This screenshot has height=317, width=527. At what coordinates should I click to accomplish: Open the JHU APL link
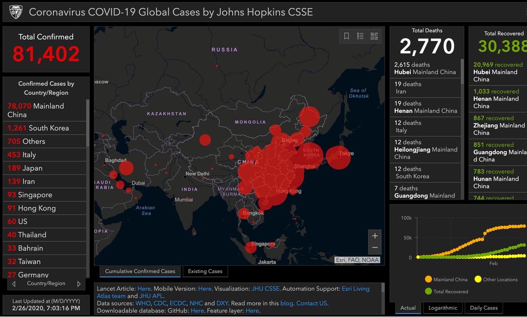click(x=151, y=296)
